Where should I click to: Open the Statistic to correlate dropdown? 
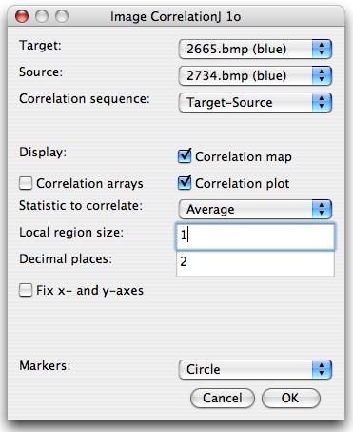[255, 209]
